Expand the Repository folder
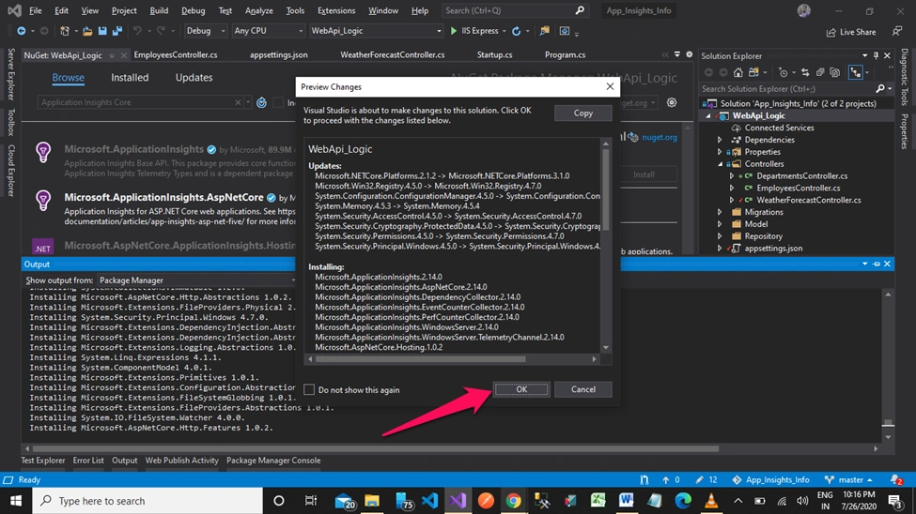Screen dimensions: 916x514 tap(720, 236)
